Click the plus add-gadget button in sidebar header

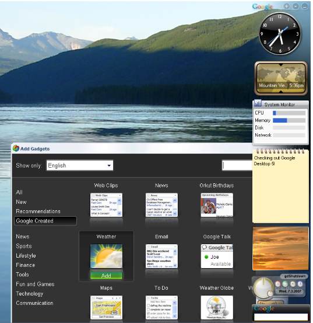click(287, 6)
